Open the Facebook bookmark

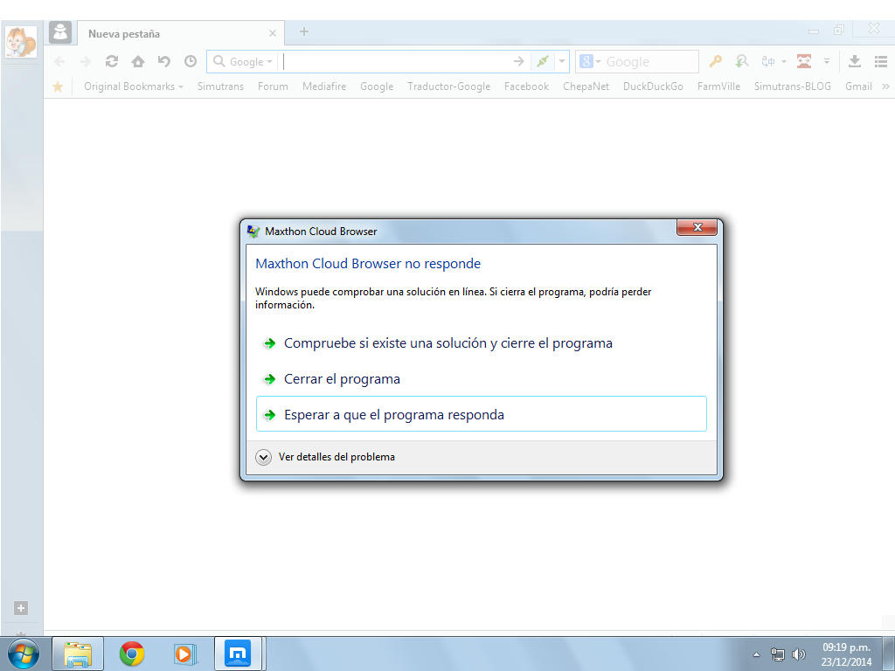pos(526,86)
